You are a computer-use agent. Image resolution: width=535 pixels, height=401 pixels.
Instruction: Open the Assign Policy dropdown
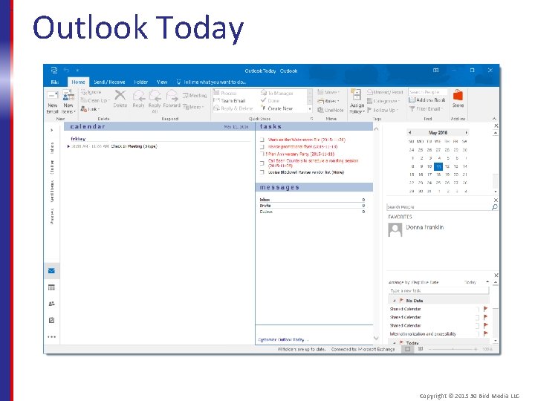(x=357, y=102)
